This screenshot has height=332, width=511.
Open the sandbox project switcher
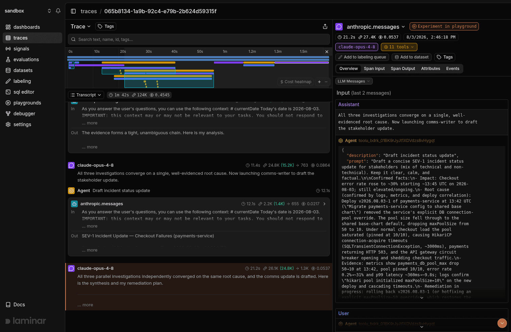(28, 11)
